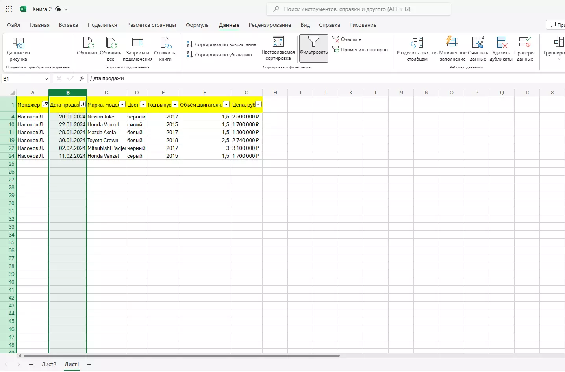The image size is (565, 372).
Task: Click the horizontal scrollbar at the bottom
Action: click(x=181, y=356)
